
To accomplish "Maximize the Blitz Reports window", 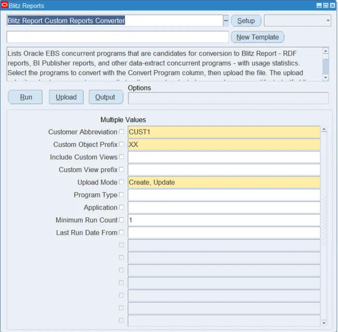I will (x=326, y=5).
